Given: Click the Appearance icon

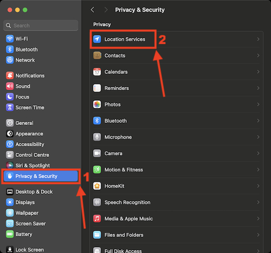Looking at the screenshot, I should (10, 134).
